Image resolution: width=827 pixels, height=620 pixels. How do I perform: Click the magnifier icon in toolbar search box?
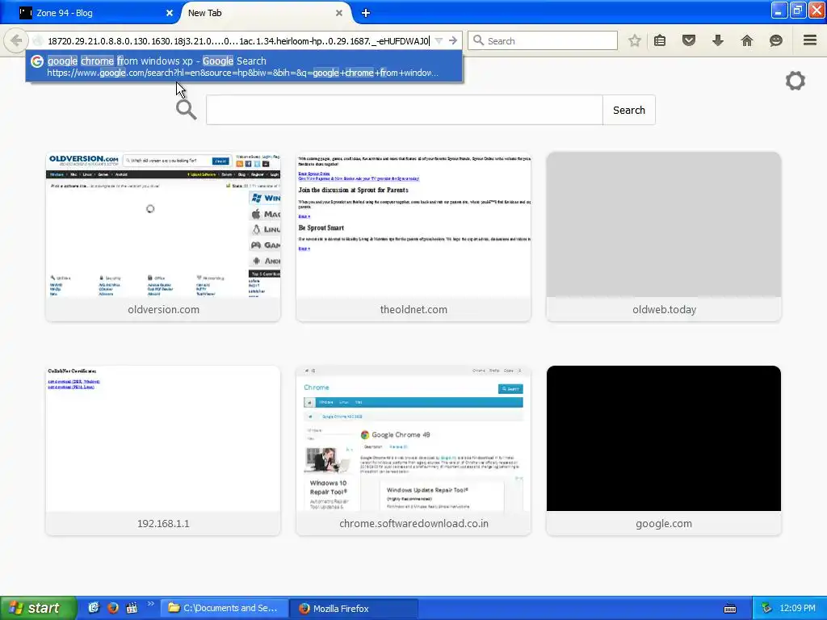click(478, 40)
